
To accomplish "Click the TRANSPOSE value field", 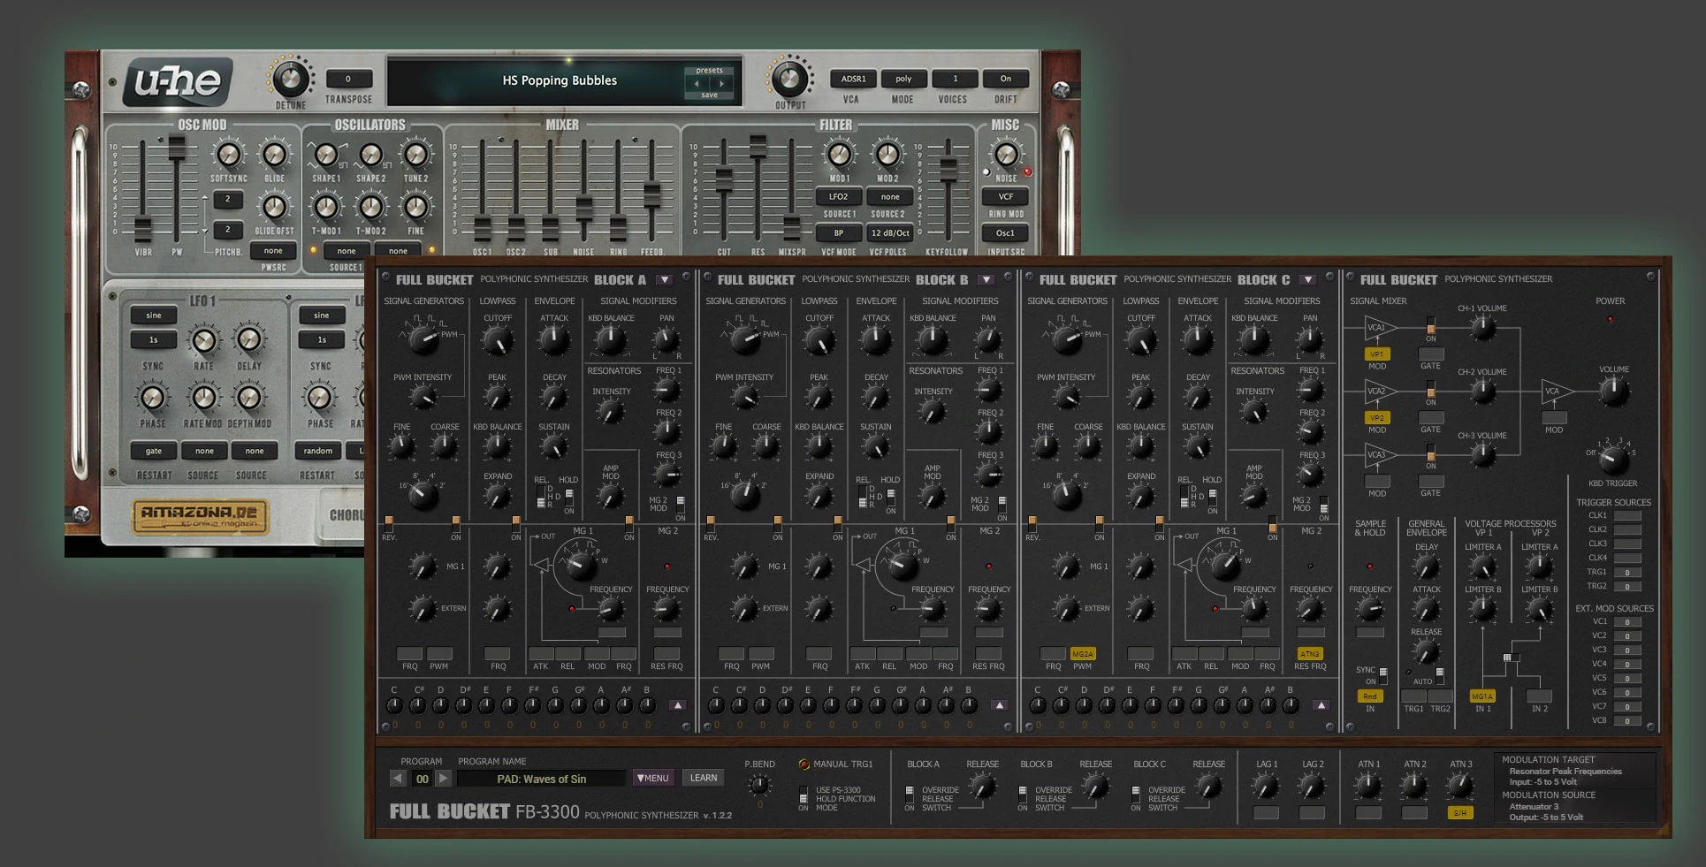I will [x=348, y=79].
